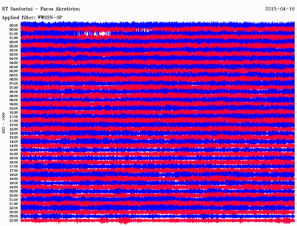Click the 14:00 time label
This screenshot has width=297, height=226.
click(14, 141)
